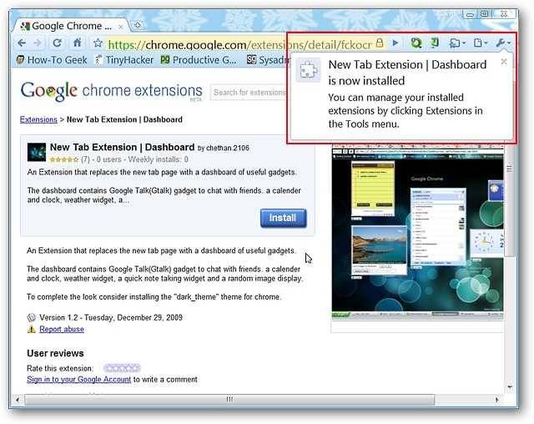Reload the current page
The width and height of the screenshot is (534, 424).
58,43
